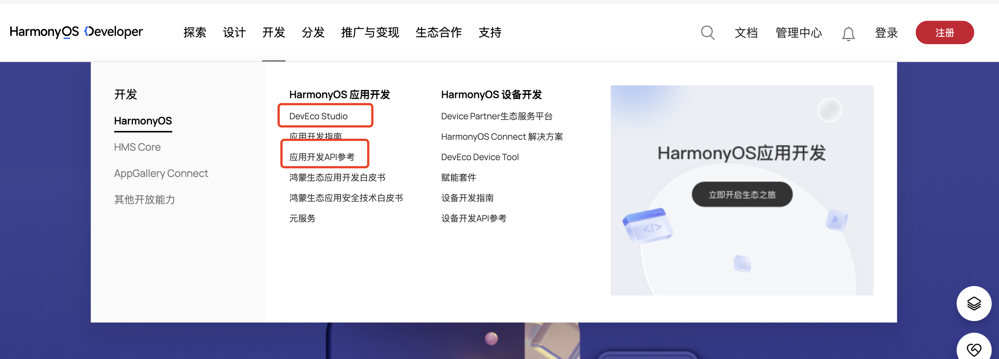Expand the 推广与变现 navigation menu
This screenshot has height=359, width=999.
point(370,32)
